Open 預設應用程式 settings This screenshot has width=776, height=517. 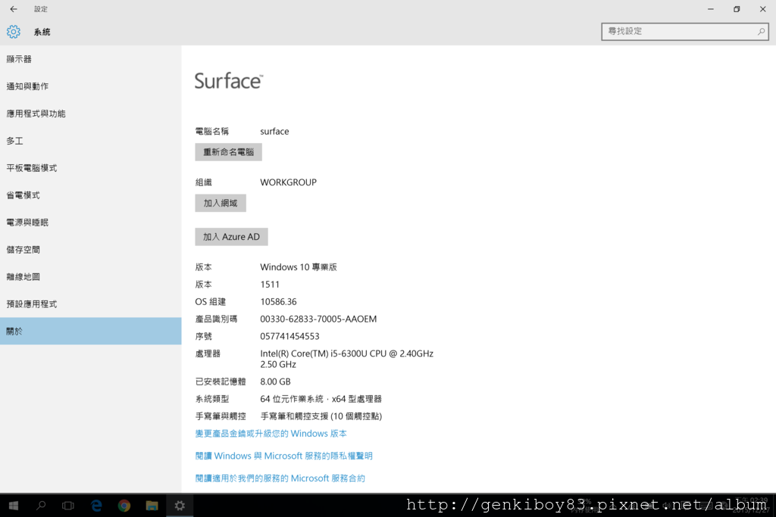[91, 304]
